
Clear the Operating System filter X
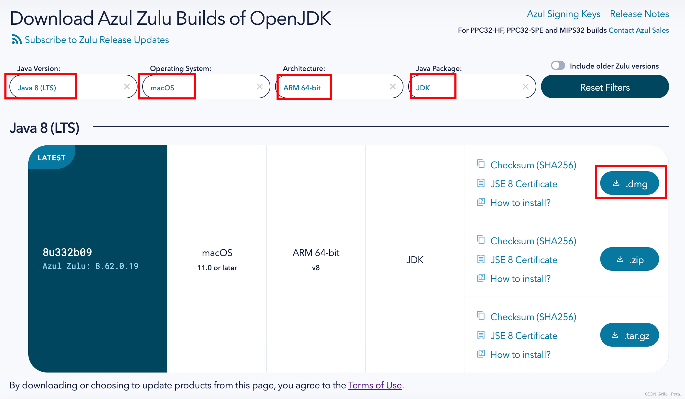click(260, 87)
